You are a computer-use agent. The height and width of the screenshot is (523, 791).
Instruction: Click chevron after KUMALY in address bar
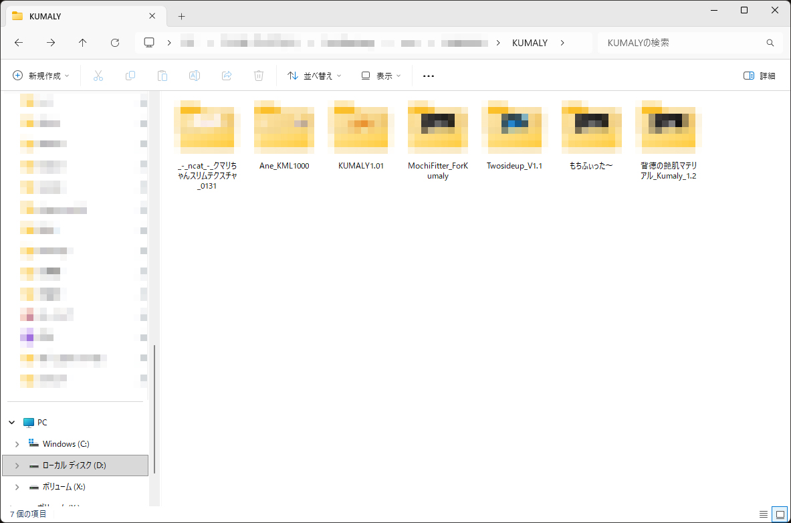click(x=562, y=43)
